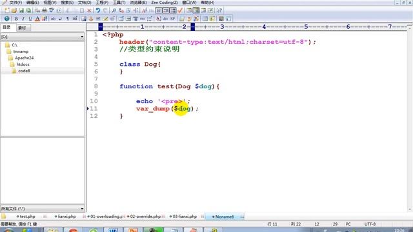
Task: Open help pointer icon with question mark
Action: (219, 10)
